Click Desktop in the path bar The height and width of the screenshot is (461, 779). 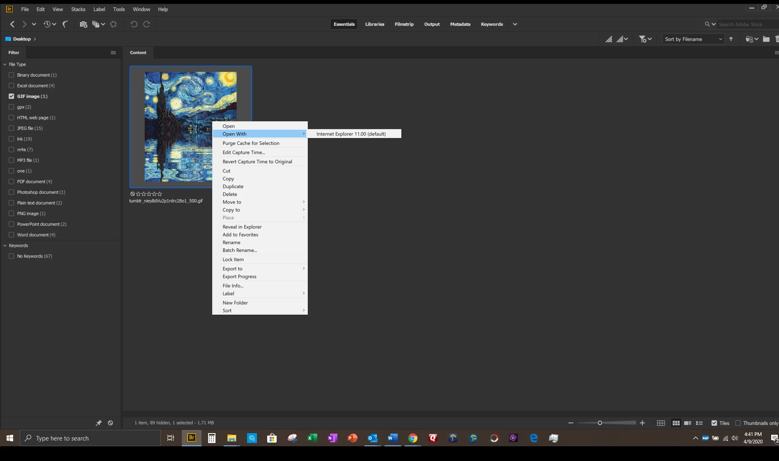22,39
